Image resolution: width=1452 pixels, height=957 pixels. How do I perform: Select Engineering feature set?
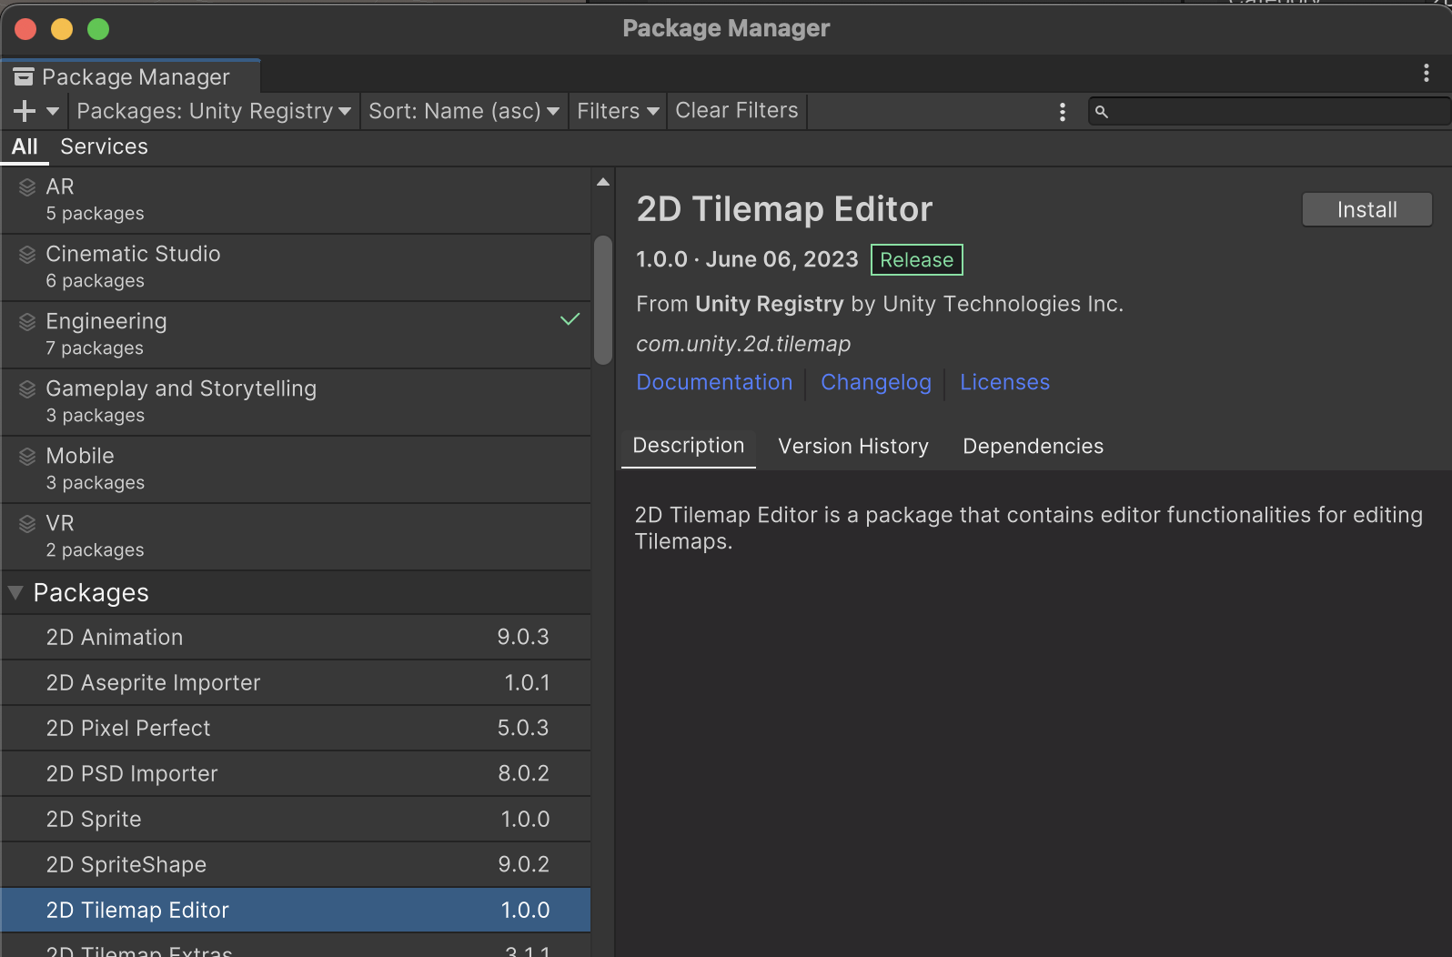coord(296,335)
